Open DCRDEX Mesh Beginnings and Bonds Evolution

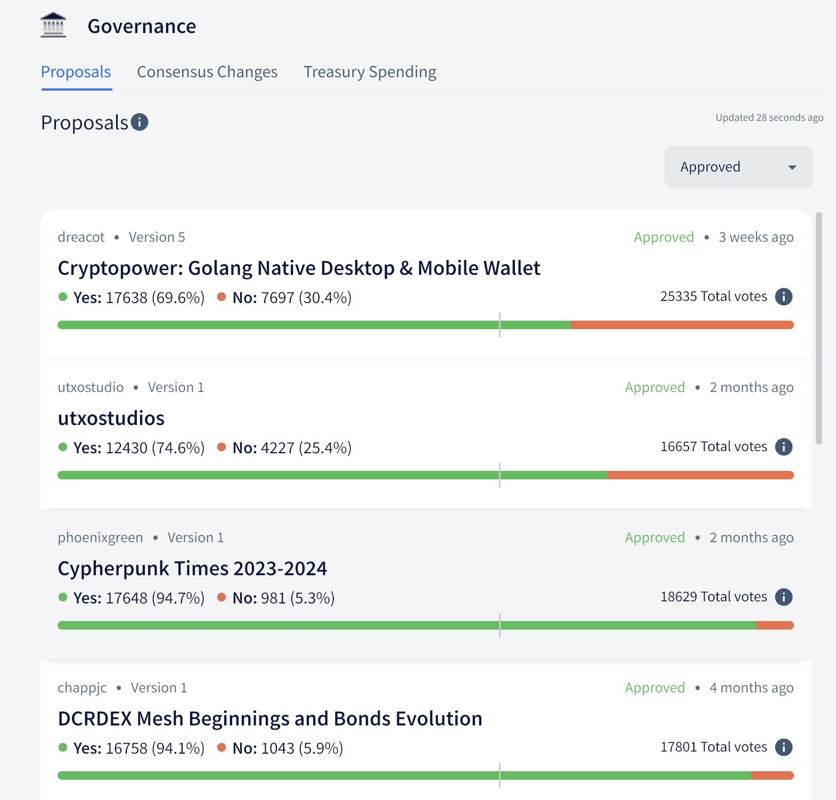[270, 719]
